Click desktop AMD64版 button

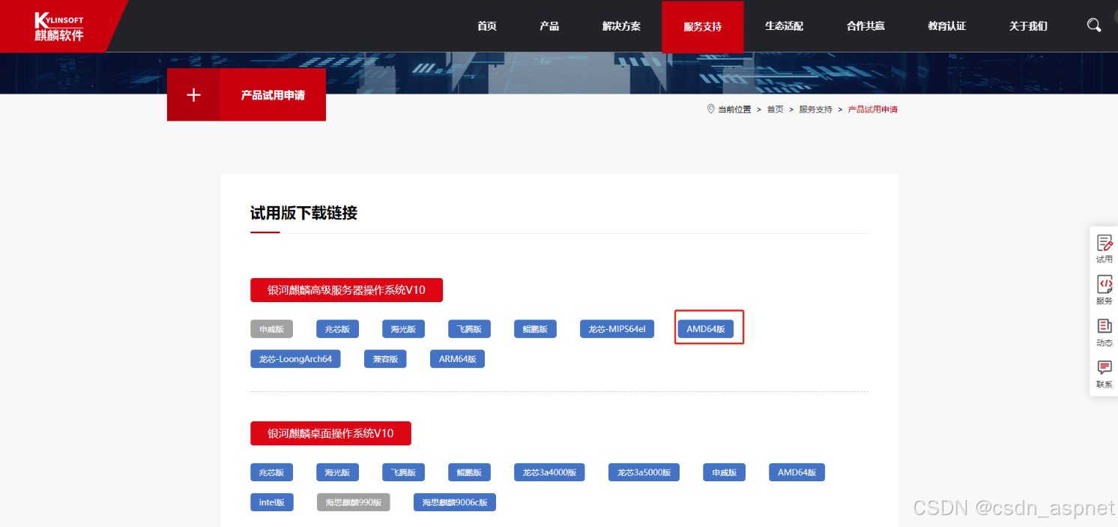click(797, 472)
